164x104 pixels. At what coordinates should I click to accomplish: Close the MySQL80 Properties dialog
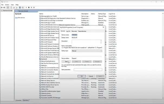coord(103,27)
